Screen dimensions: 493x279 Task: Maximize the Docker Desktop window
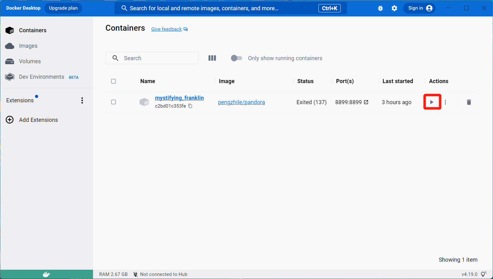[x=466, y=8]
